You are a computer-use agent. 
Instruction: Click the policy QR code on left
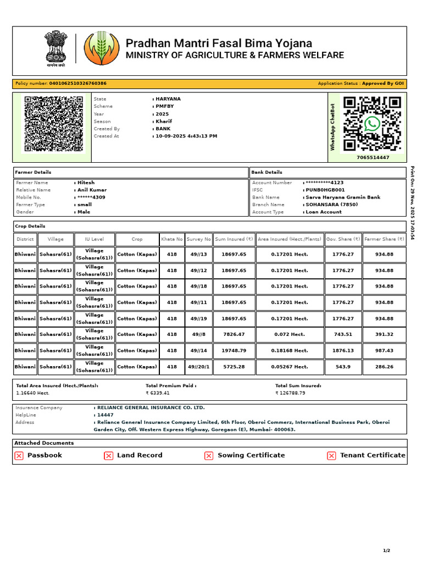click(x=53, y=124)
